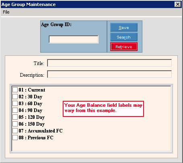Focus the Age Group ID input field
This screenshot has width=183, height=163.
(74, 39)
